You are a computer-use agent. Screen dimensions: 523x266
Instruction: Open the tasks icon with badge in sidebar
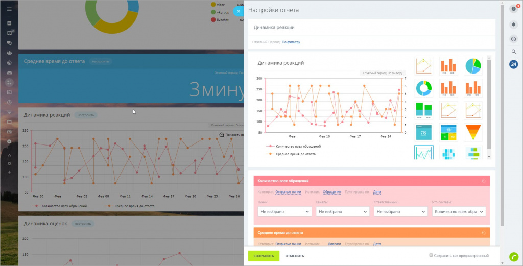pos(9,33)
